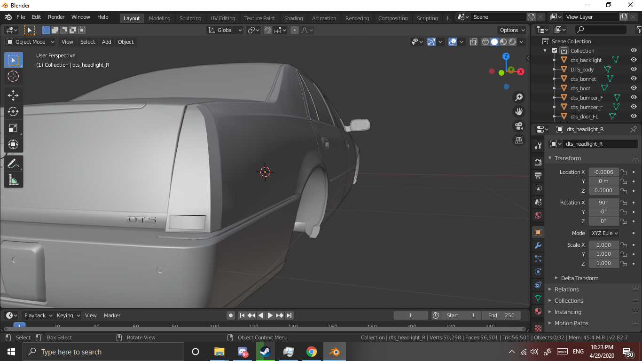
Task: Lock the Rotation X value
Action: pyautogui.click(x=624, y=203)
